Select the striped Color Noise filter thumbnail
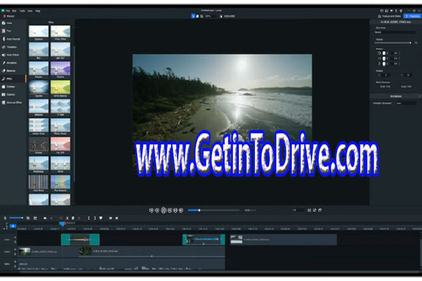Image resolution: width=422 pixels, height=281 pixels. click(x=39, y=183)
